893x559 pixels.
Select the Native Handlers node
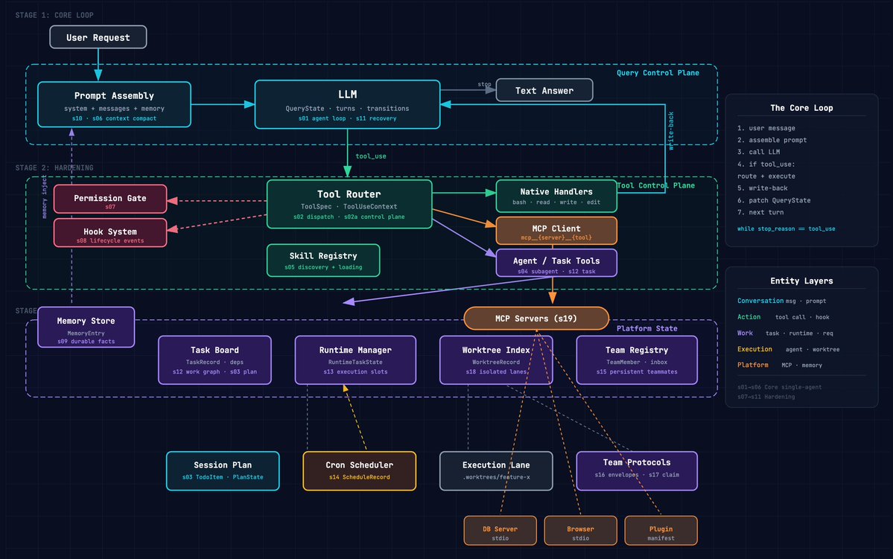tap(556, 196)
